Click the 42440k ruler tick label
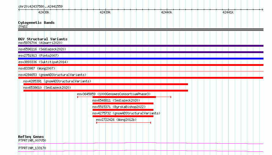 click(167, 12)
